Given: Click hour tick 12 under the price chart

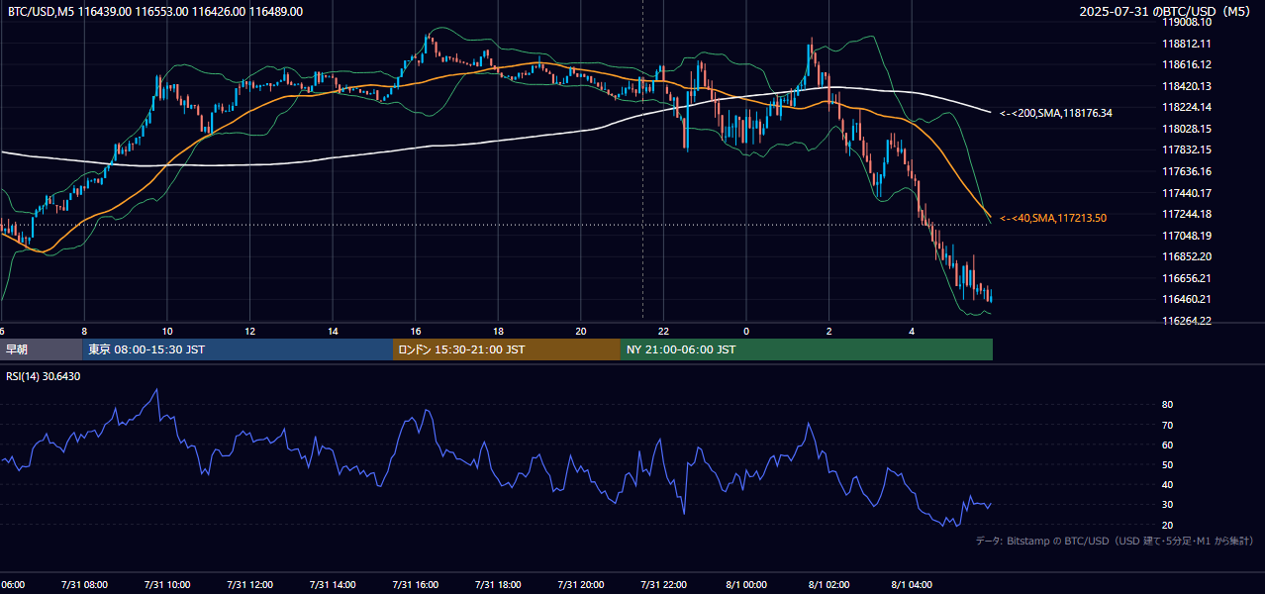Looking at the screenshot, I should point(250,331).
